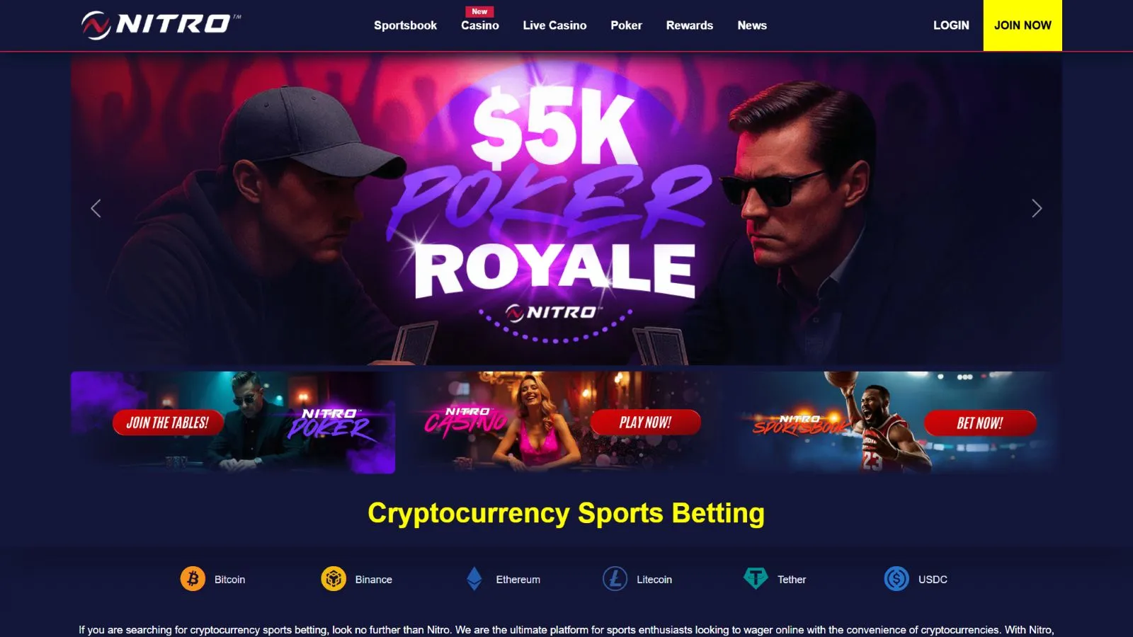Click the BET NOW! sportsbook button

tap(980, 423)
